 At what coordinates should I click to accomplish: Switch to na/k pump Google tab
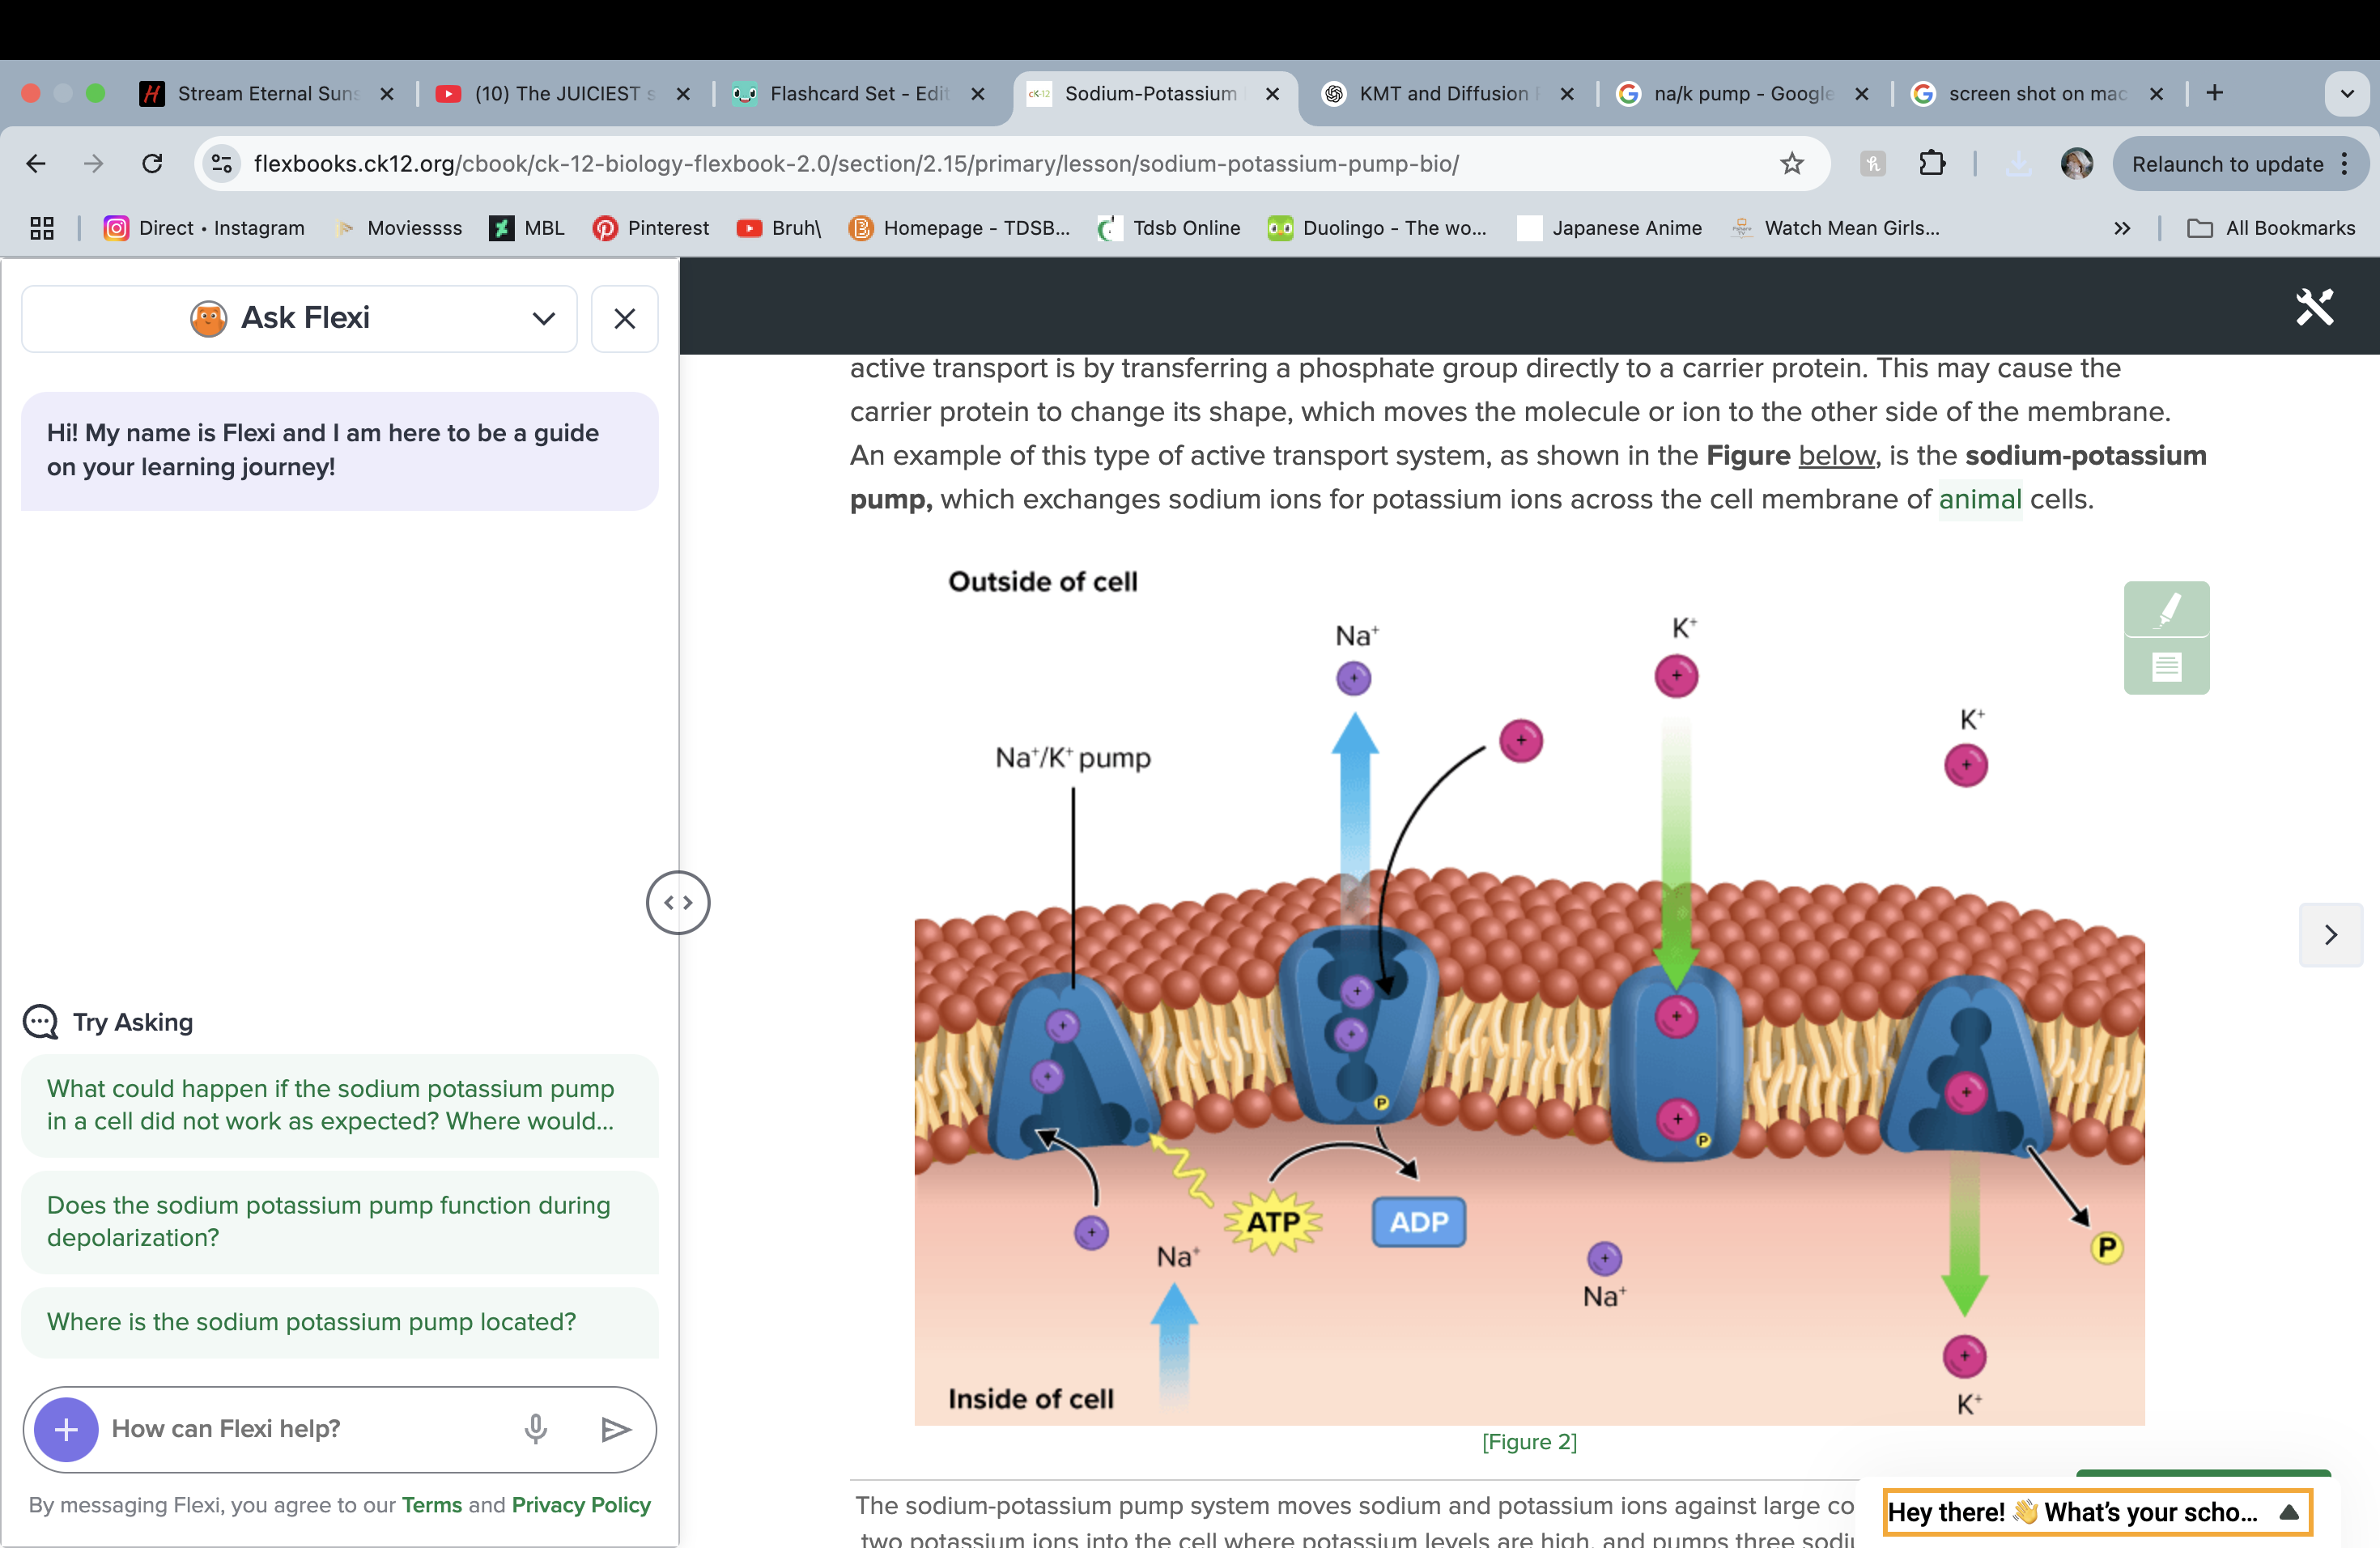1742,94
